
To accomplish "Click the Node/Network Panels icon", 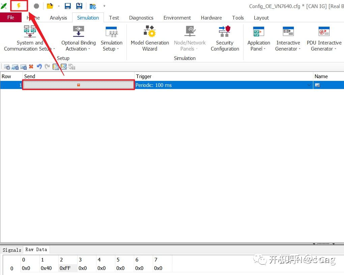I will click(x=190, y=31).
